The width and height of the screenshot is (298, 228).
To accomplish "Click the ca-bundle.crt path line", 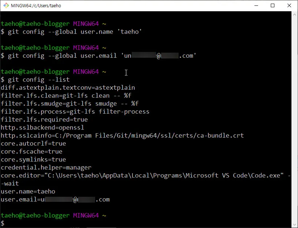I will point(122,135).
